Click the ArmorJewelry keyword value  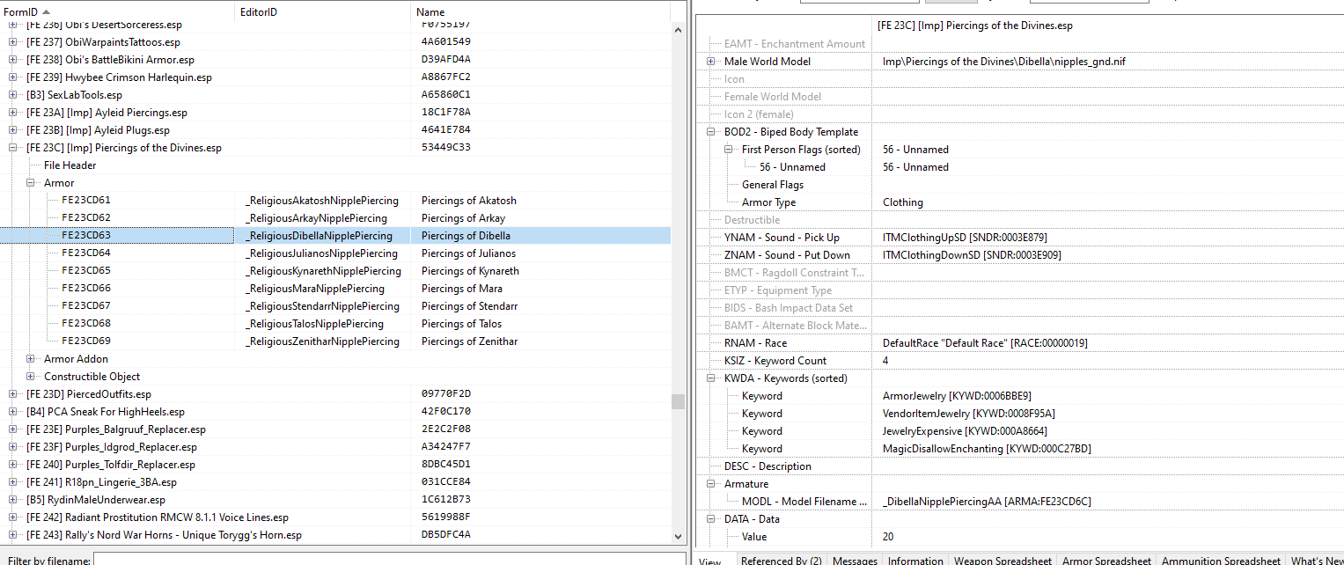957,396
